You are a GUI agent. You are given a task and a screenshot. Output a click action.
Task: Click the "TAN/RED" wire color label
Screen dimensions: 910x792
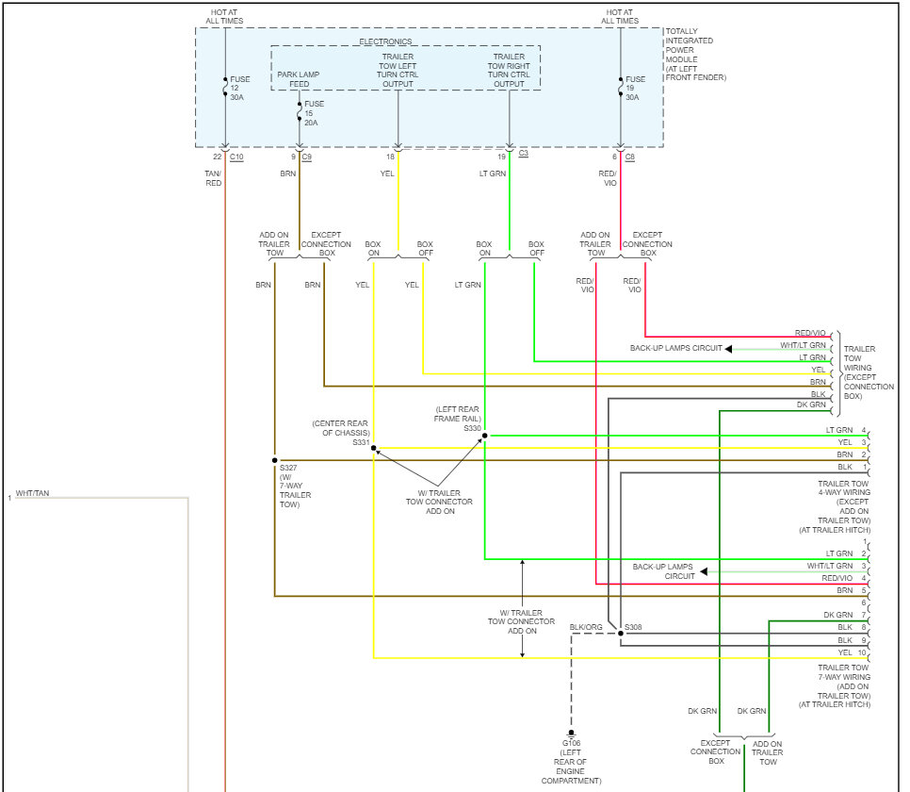tap(213, 178)
